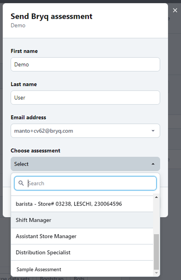The width and height of the screenshot is (181, 280).
Task: Click the assessment list scrollbar thumb
Action: (156, 252)
